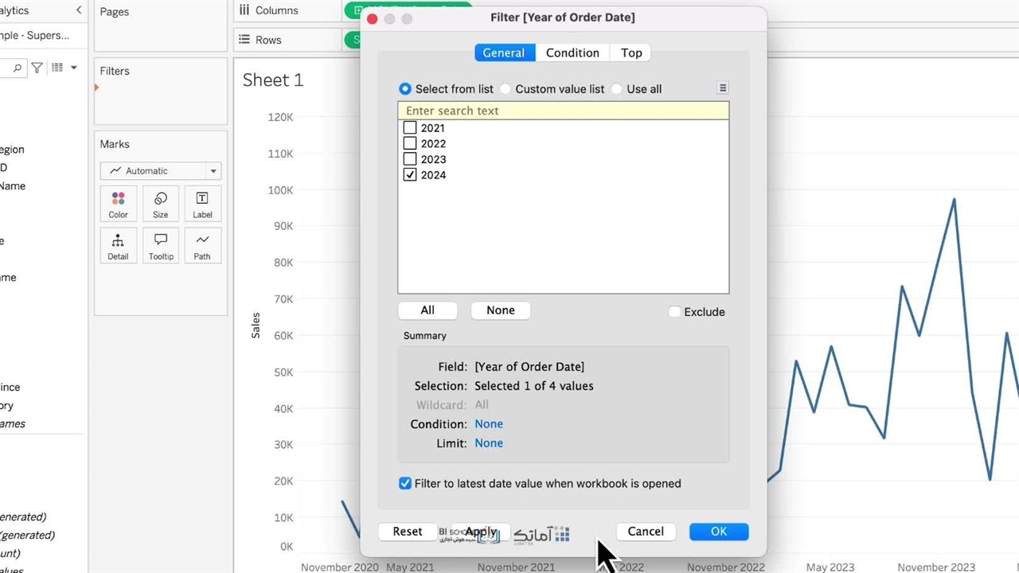Open the filter list options menu icon

point(722,88)
